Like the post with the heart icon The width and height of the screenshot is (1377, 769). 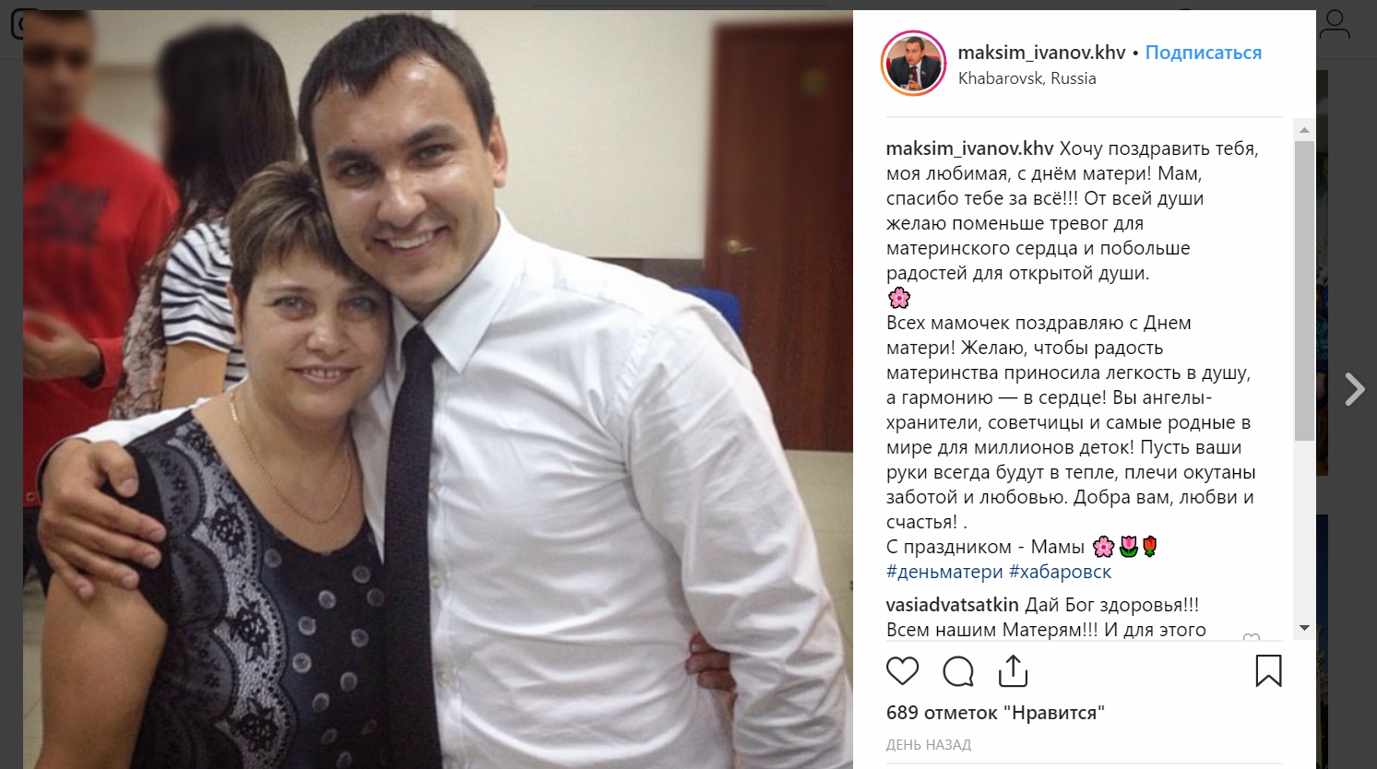(x=902, y=671)
